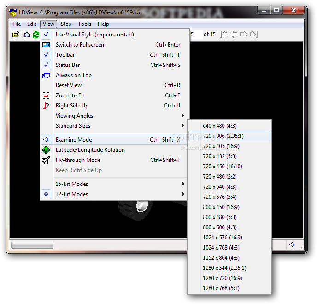Click the 3D model viewport wheel
Image resolution: width=317 pixels, height=304 pixels.
pyautogui.click(x=135, y=209)
